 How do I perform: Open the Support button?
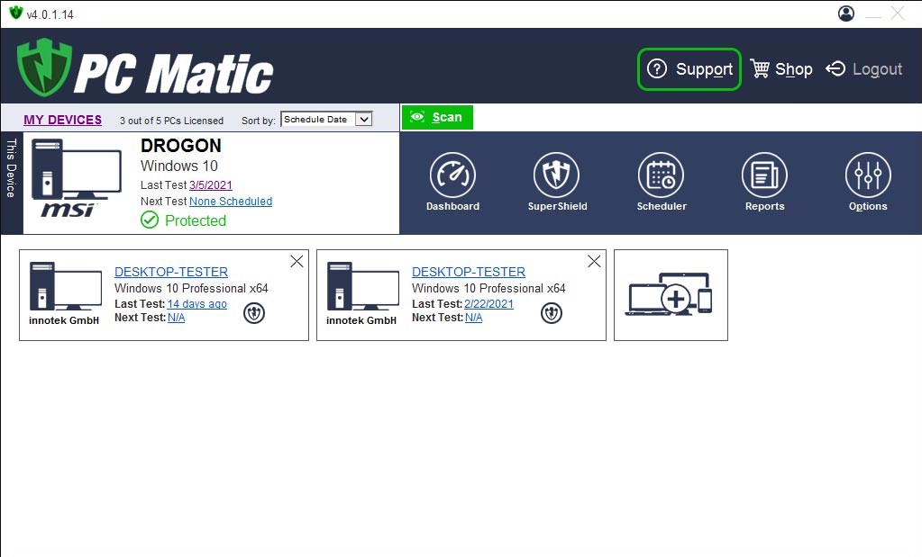pyautogui.click(x=689, y=69)
